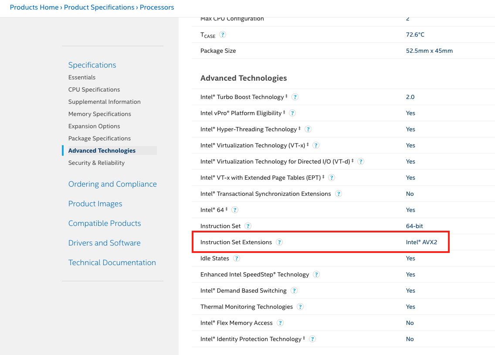
Task: Click help icon for Thermal Monitoring Technologies
Action: click(x=300, y=306)
